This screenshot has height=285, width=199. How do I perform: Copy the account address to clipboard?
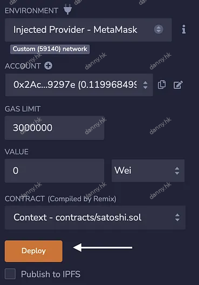click(x=162, y=85)
